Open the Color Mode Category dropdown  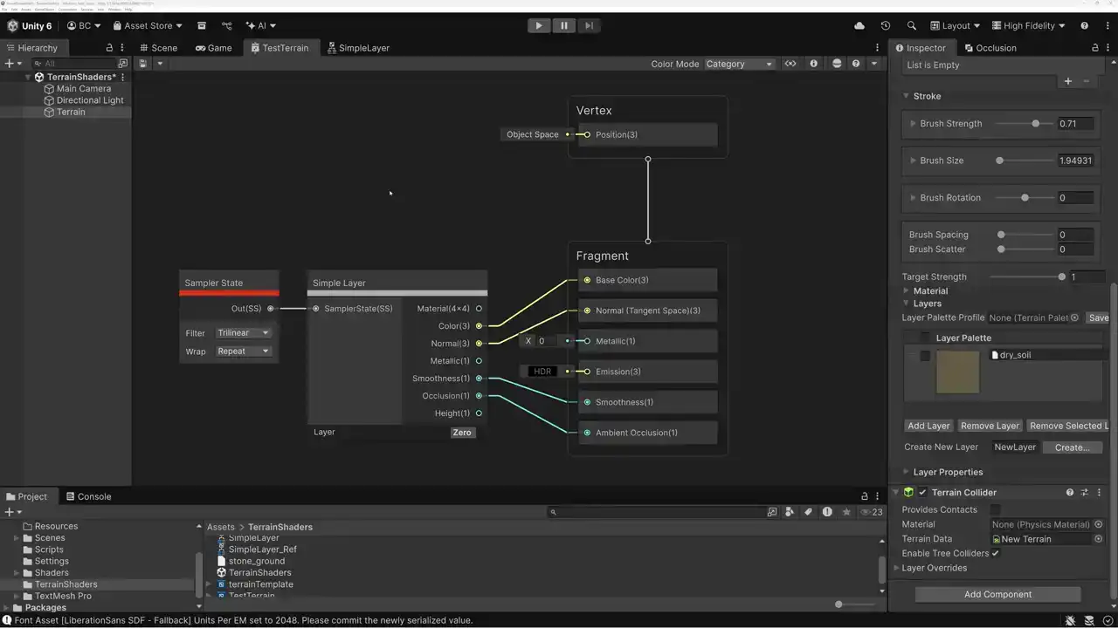tap(739, 64)
